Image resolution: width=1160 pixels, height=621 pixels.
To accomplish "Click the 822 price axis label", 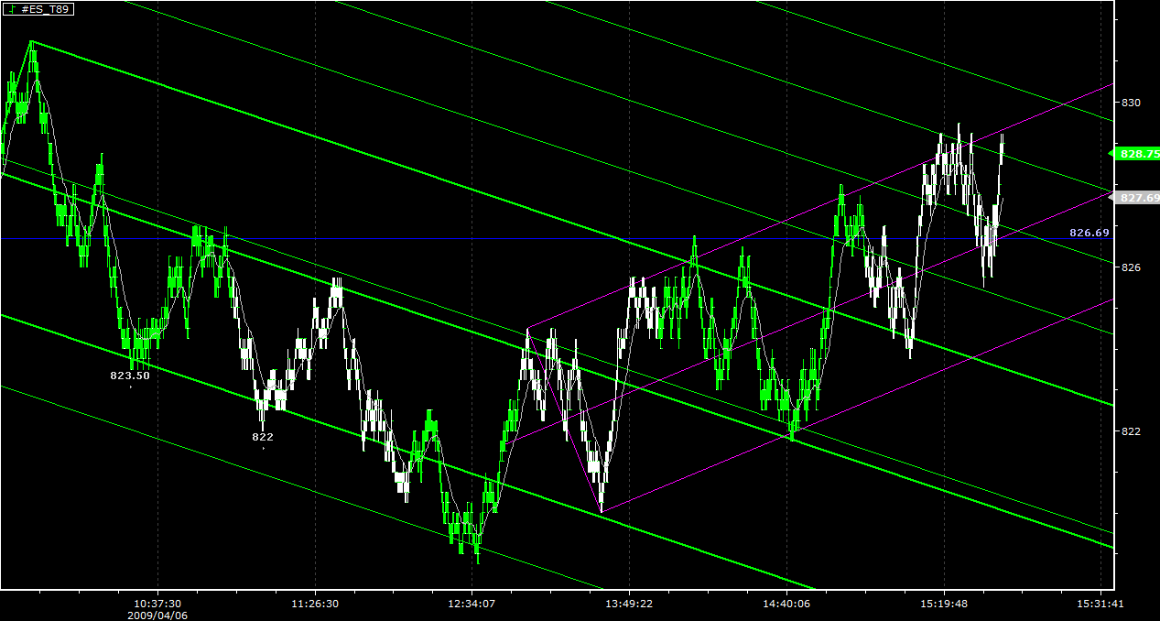I will click(1132, 431).
